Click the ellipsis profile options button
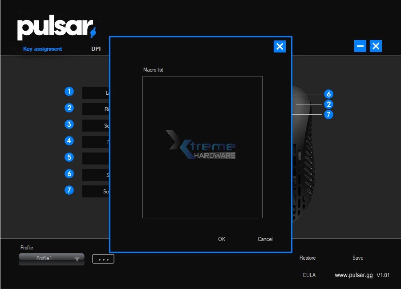 tap(103, 258)
